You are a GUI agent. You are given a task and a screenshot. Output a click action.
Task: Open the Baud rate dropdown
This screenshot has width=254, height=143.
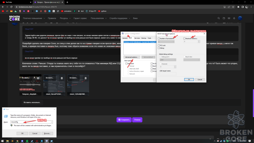pyautogui.click(x=192, y=60)
